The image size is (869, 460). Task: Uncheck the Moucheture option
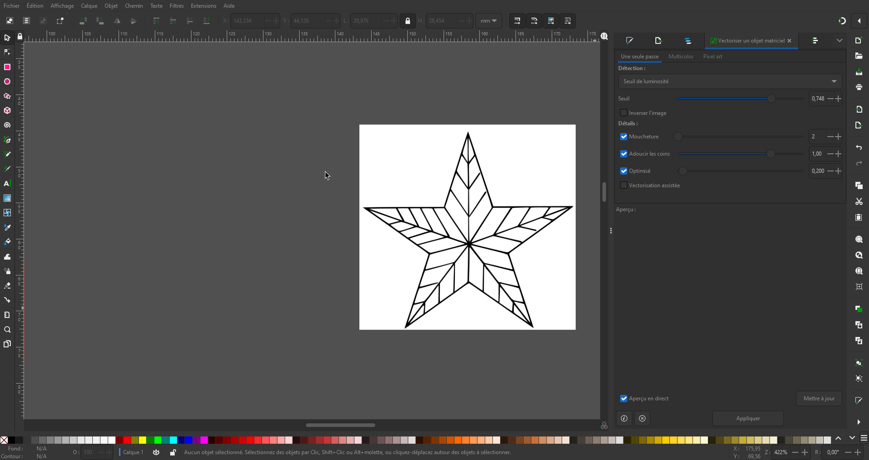tap(624, 137)
